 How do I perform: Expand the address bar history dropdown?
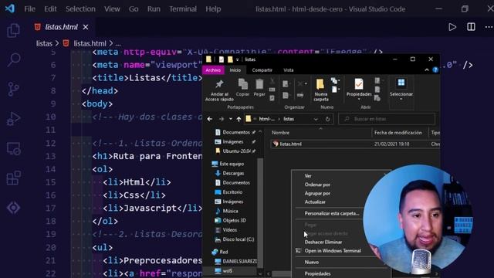pos(316,119)
